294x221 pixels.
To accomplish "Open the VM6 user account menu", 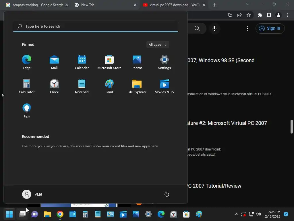I will [32, 194].
